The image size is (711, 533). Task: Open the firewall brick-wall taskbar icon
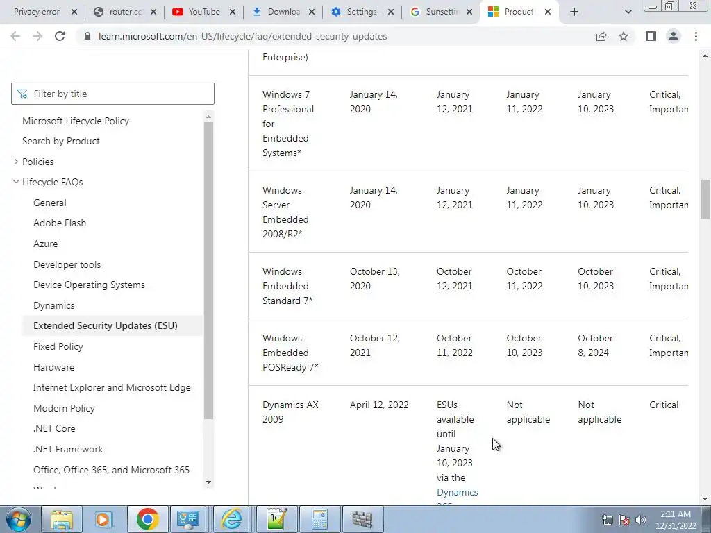(x=362, y=519)
